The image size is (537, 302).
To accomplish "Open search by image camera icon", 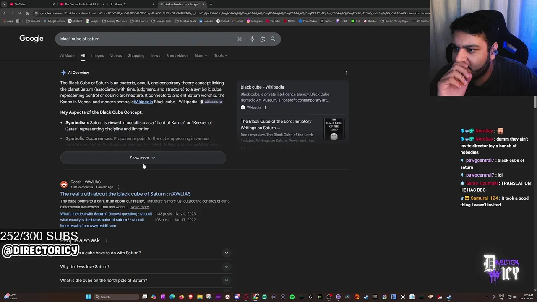I will pyautogui.click(x=263, y=39).
